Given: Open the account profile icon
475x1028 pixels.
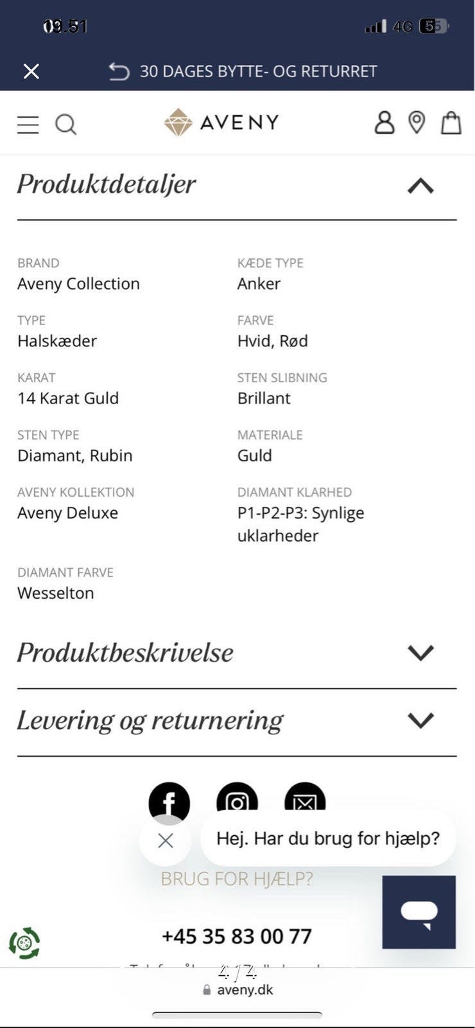Looking at the screenshot, I should pyautogui.click(x=384, y=123).
